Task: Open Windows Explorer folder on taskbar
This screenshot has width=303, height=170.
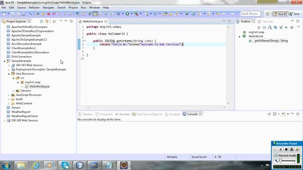Action: coord(21,165)
